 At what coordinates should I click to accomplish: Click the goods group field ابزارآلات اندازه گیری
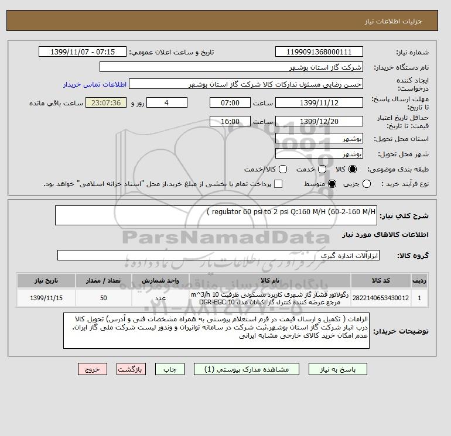(218, 255)
